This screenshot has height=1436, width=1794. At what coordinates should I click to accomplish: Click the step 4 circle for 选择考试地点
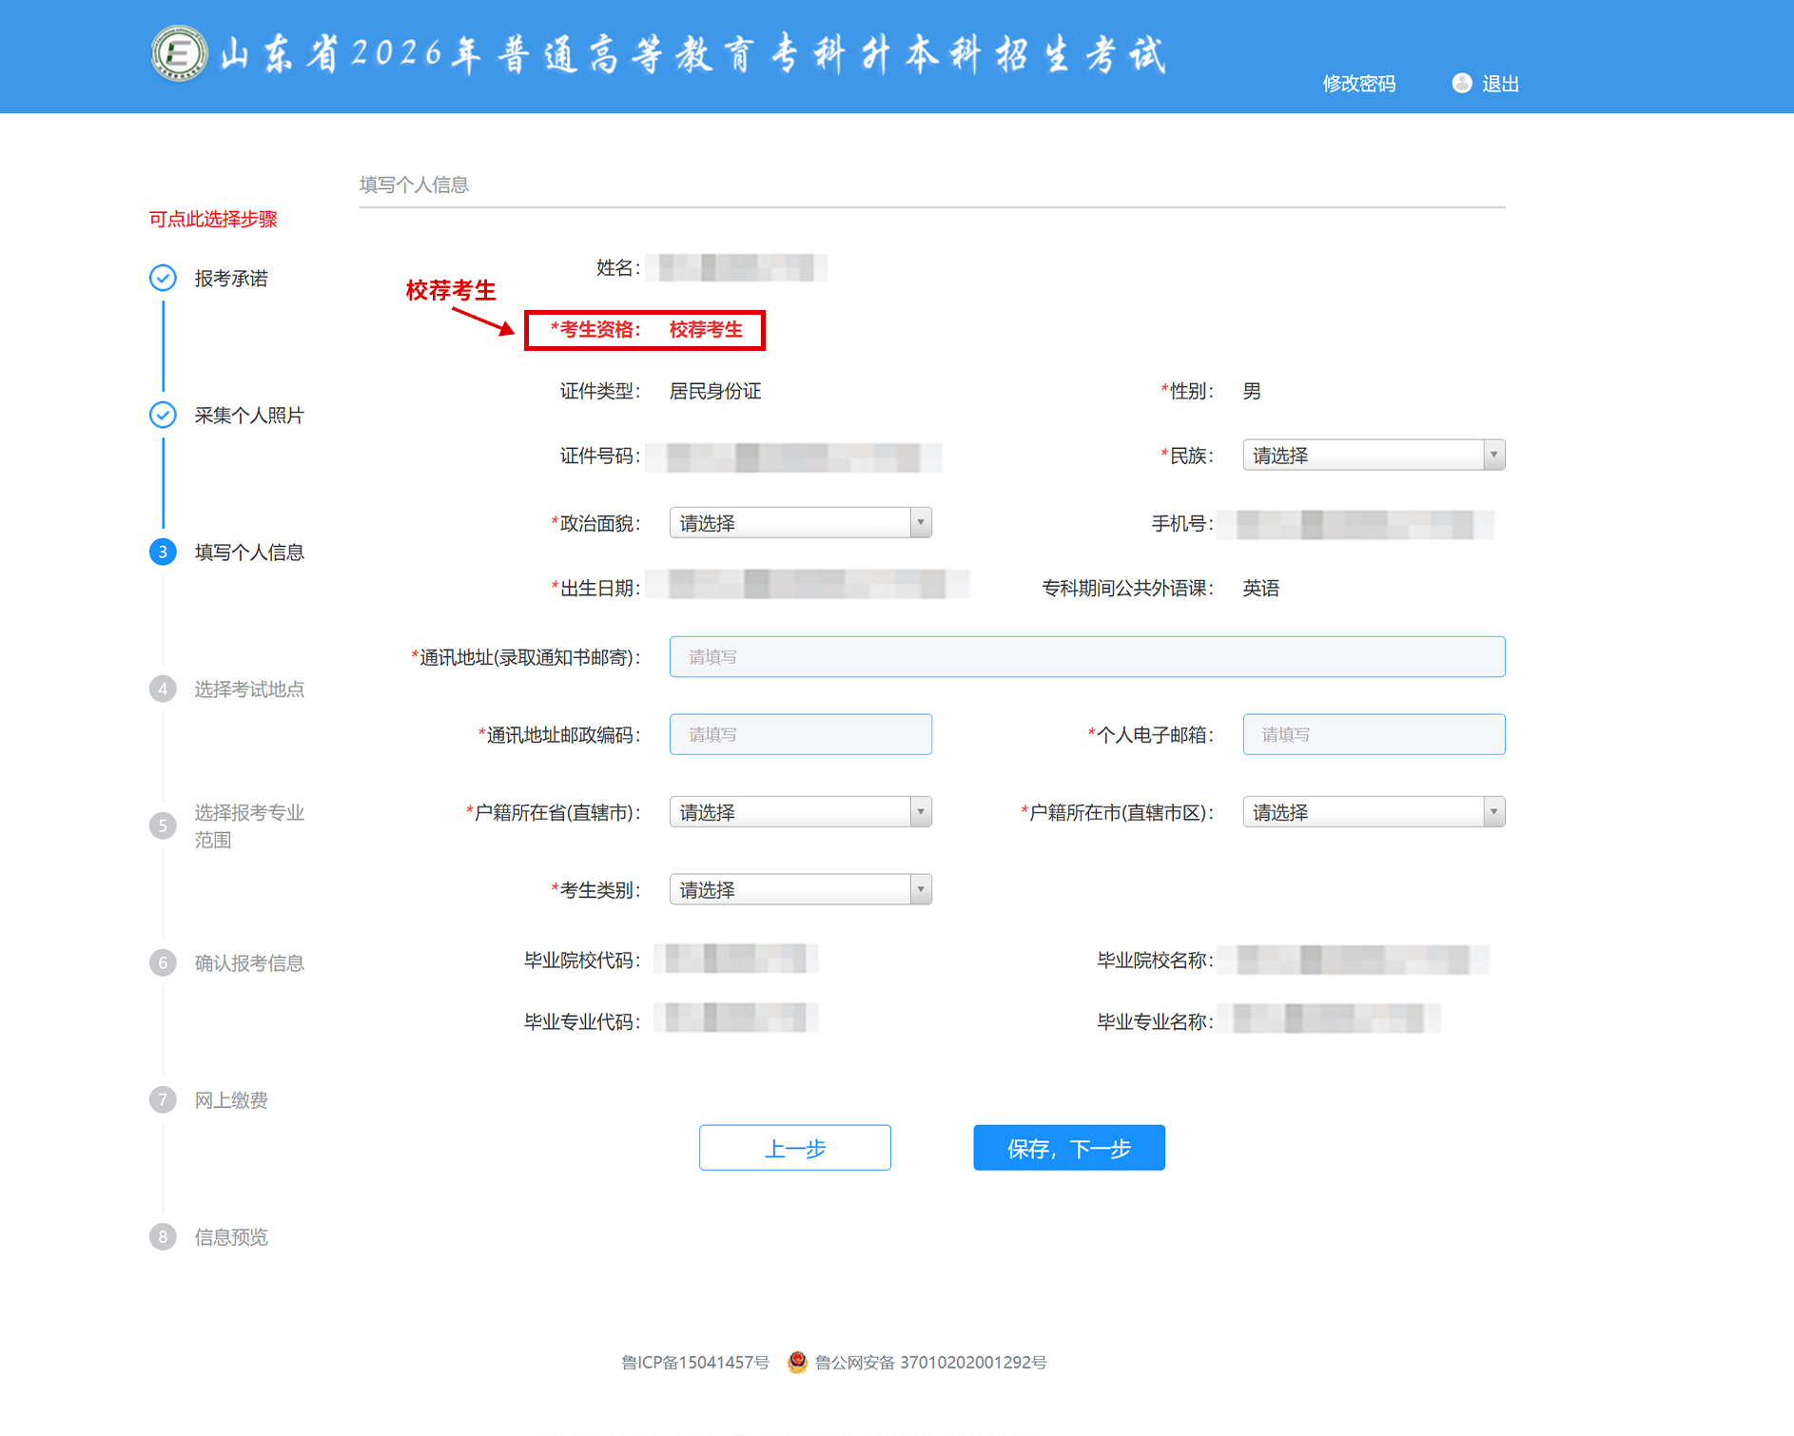pyautogui.click(x=163, y=689)
